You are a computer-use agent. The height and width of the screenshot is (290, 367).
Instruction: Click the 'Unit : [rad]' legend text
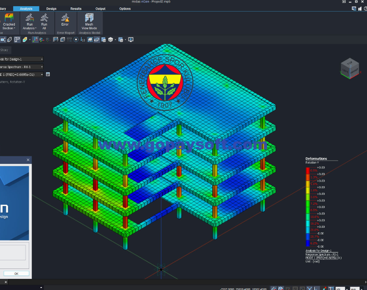(312, 262)
